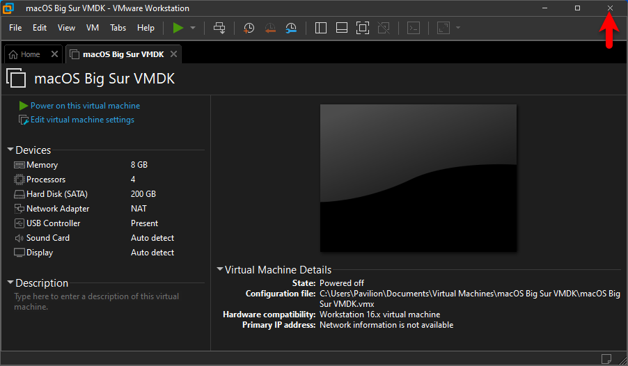Viewport: 628px width, 366px height.
Task: Click the Hard Disk drive icon
Action: coord(19,194)
